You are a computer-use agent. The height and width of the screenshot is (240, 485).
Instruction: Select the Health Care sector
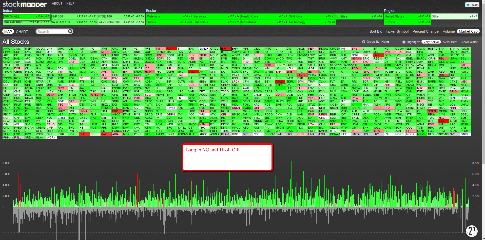tap(264, 16)
